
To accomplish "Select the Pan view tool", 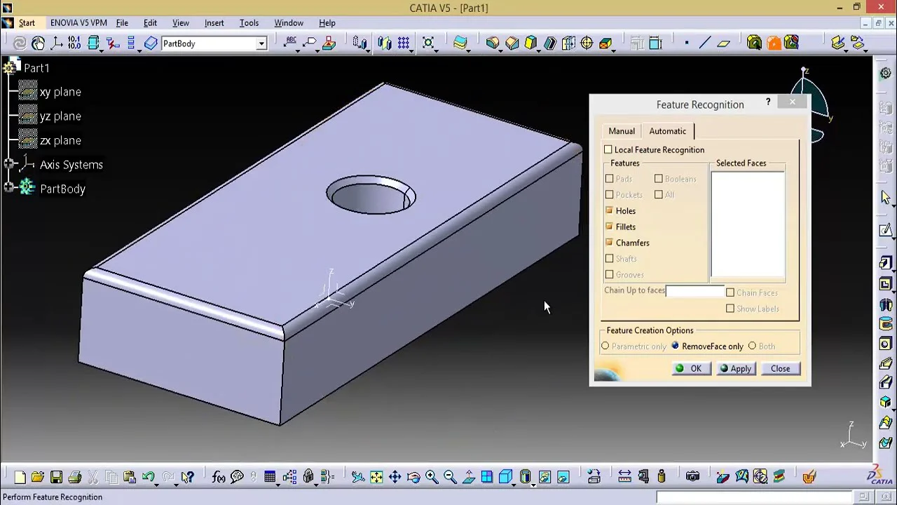I will coord(395,478).
